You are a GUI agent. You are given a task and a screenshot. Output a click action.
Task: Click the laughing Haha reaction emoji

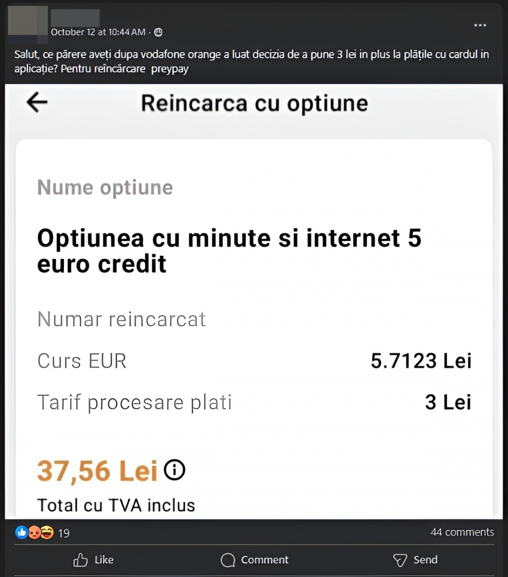click(x=47, y=532)
